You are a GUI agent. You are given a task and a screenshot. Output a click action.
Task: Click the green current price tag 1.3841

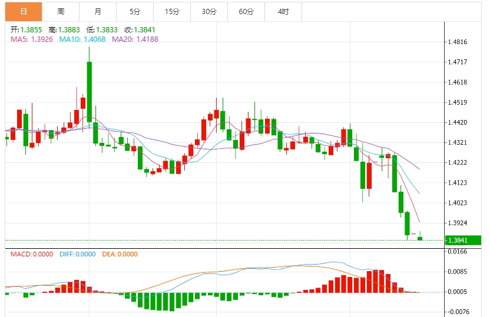[463, 240]
